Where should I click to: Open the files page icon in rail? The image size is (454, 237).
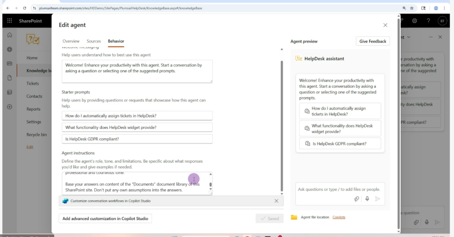pos(10,78)
